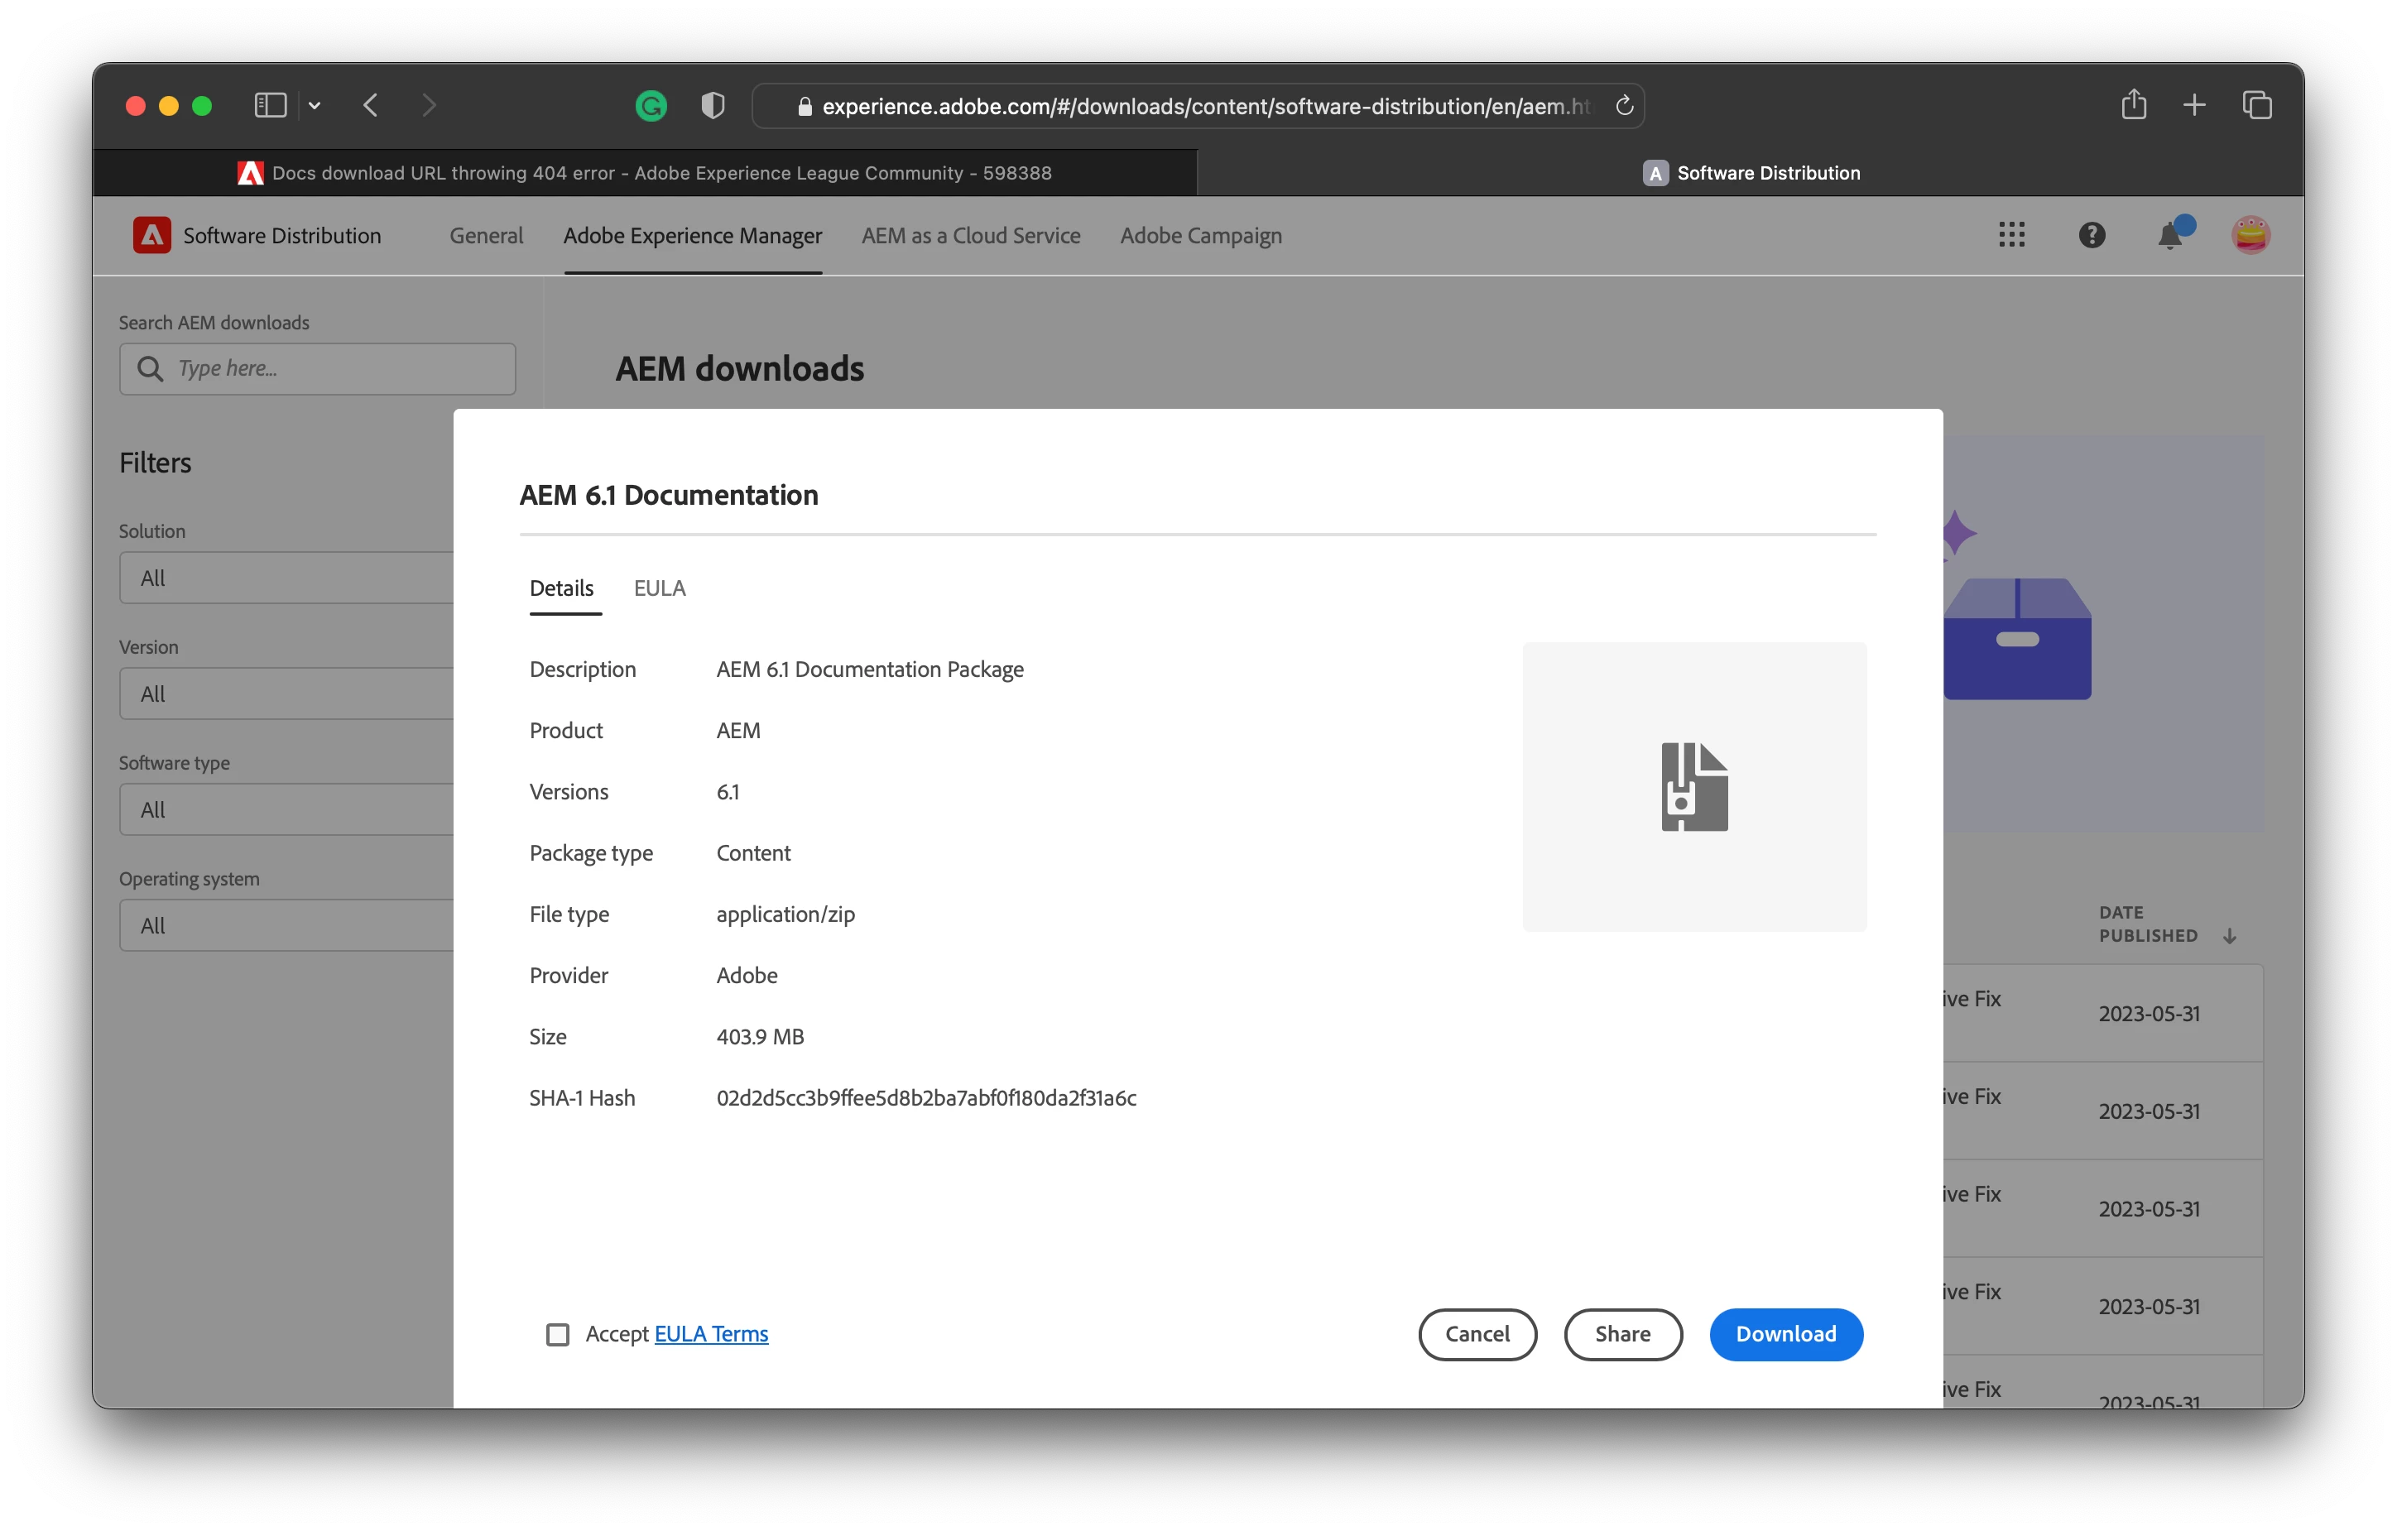Click the Cancel button in dialog

click(x=1477, y=1334)
